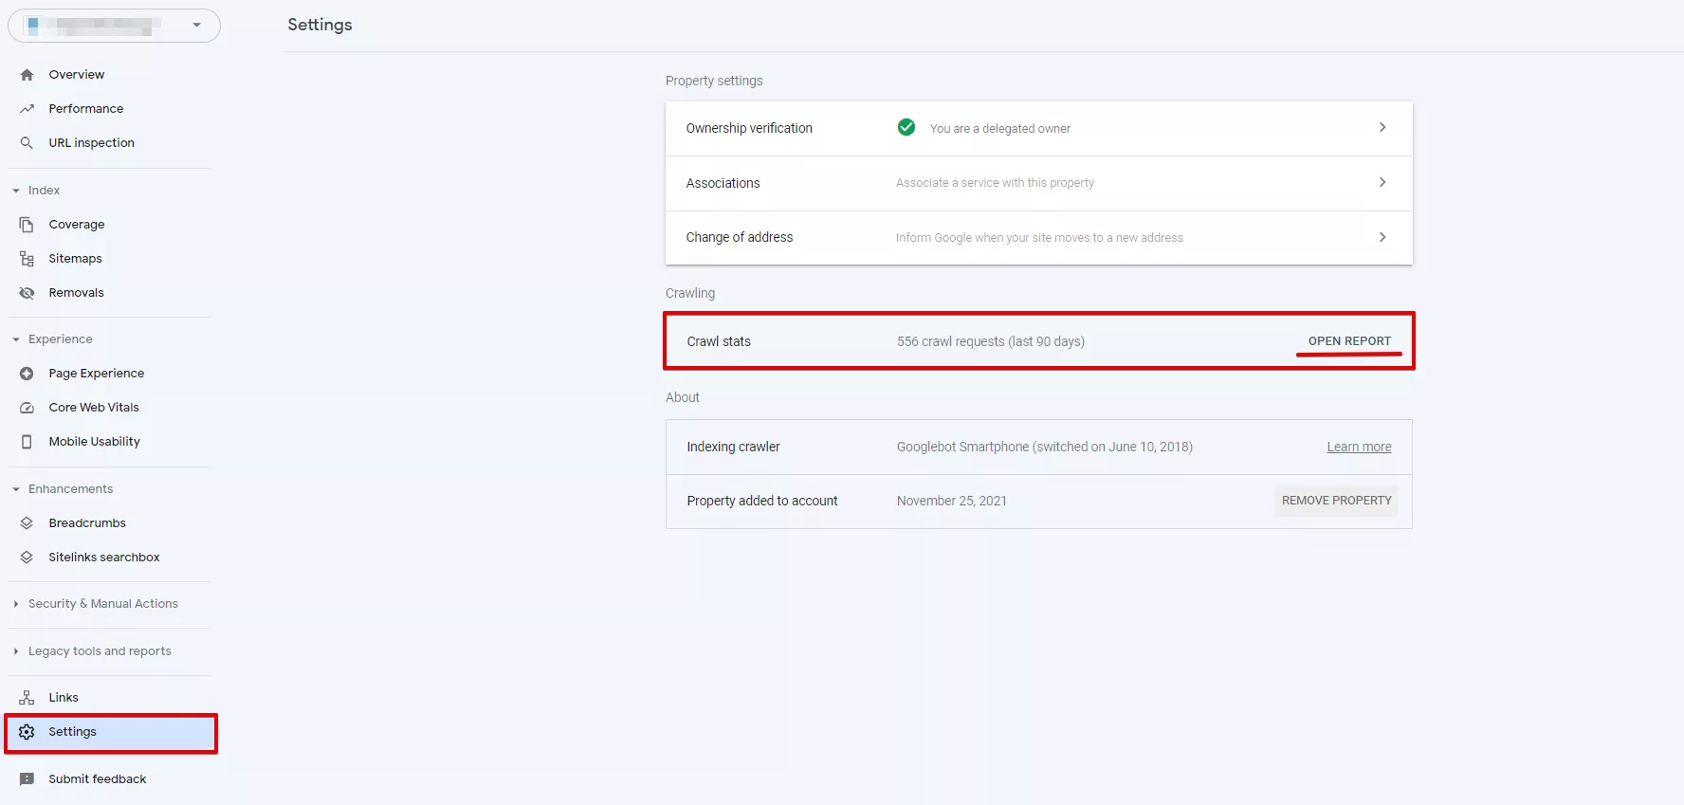Open Coverage report

pos(77,225)
